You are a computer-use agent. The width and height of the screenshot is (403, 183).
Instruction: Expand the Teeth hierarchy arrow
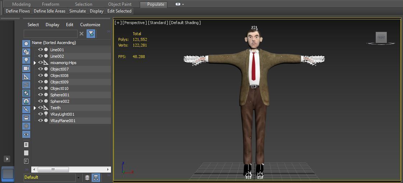(35, 108)
